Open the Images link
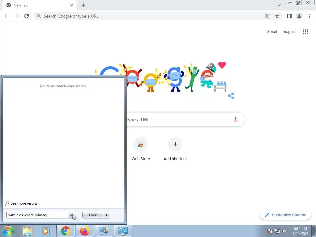Image resolution: width=316 pixels, height=237 pixels. (x=288, y=32)
